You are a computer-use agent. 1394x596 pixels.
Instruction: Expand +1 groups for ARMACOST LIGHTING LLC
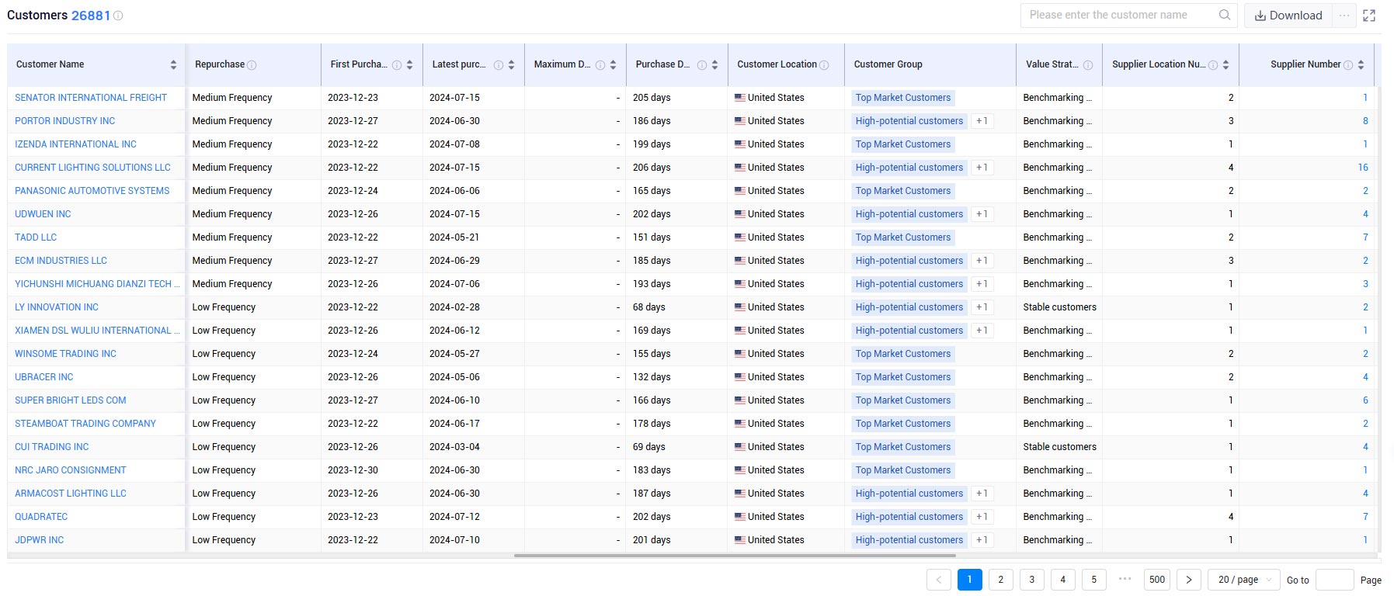[982, 494]
